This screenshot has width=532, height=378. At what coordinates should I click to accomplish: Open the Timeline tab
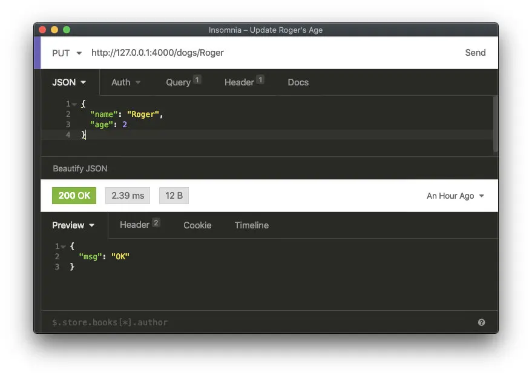pos(251,225)
